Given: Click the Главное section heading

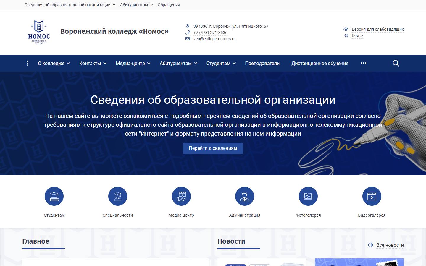Looking at the screenshot, I should pyautogui.click(x=36, y=241).
